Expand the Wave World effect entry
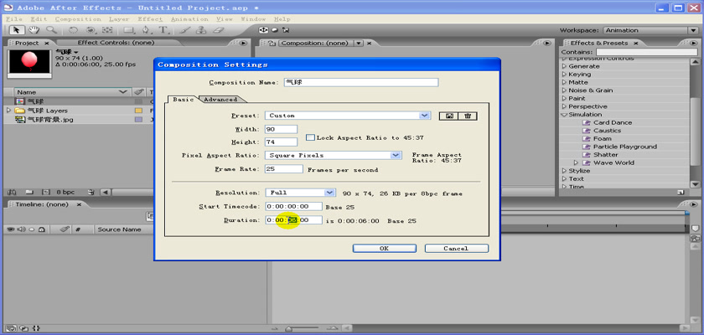 [x=577, y=162]
